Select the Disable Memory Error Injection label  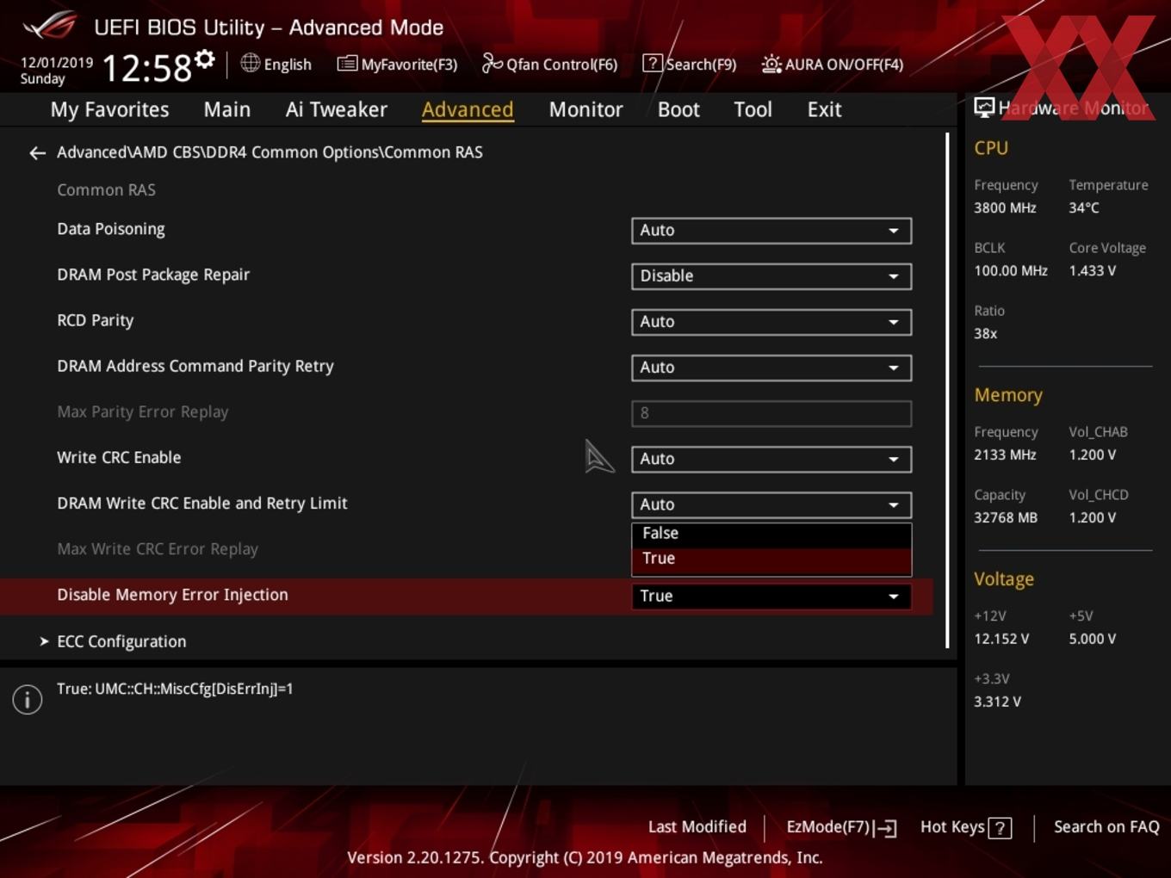click(x=172, y=595)
